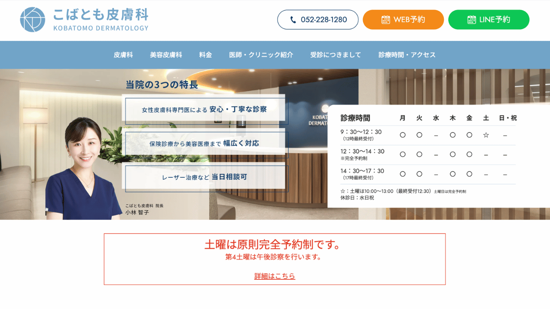Click the 日・祝 column header
The image size is (550, 309).
click(x=508, y=118)
